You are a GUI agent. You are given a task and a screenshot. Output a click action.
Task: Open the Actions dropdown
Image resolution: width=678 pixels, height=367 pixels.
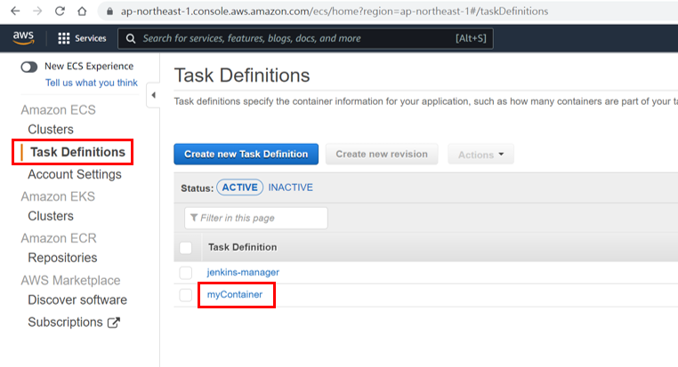[x=480, y=154]
